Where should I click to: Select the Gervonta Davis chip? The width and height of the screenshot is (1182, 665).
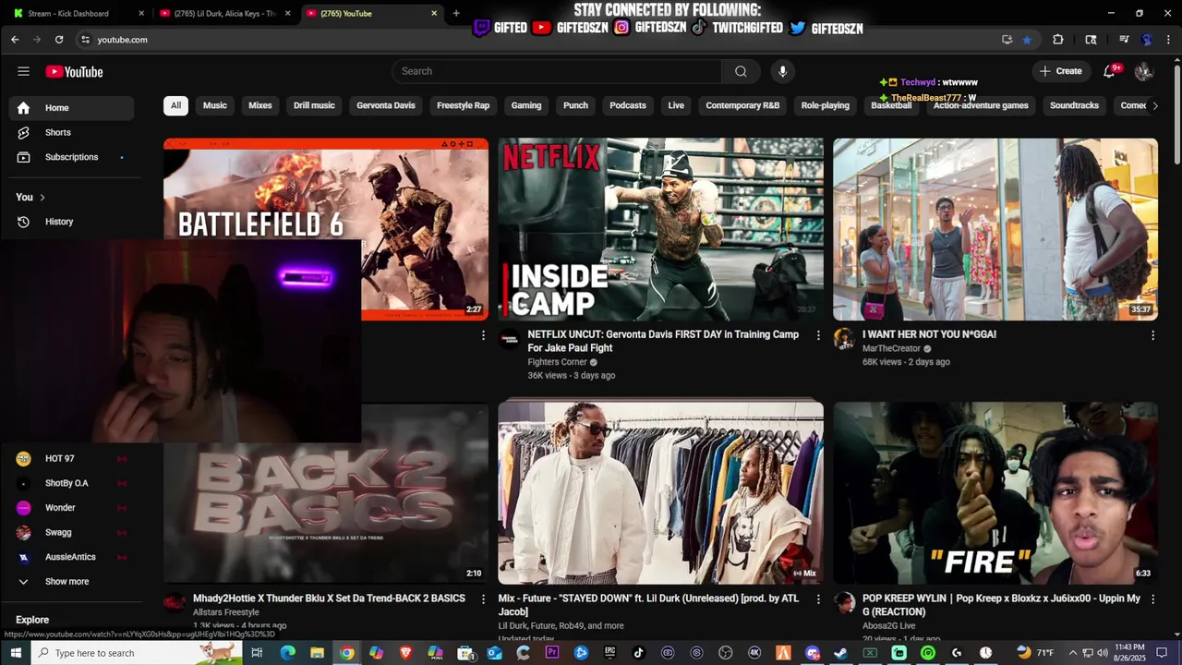click(386, 105)
